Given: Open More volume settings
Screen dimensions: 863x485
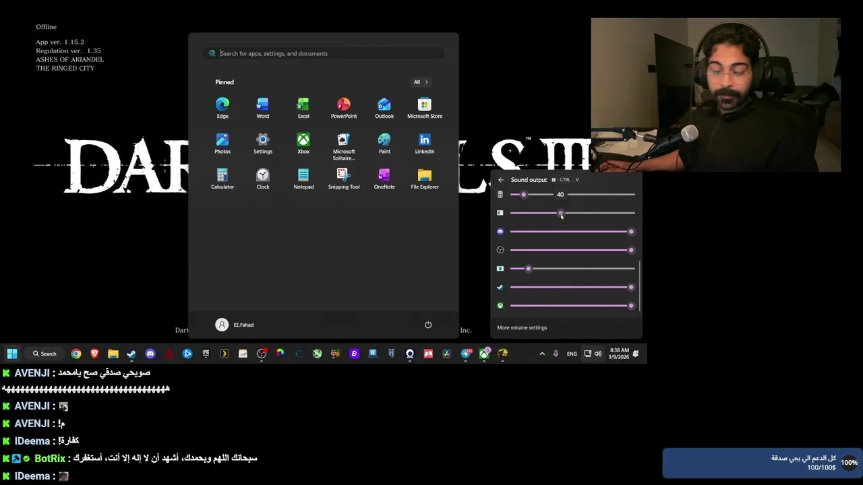Looking at the screenshot, I should point(522,327).
